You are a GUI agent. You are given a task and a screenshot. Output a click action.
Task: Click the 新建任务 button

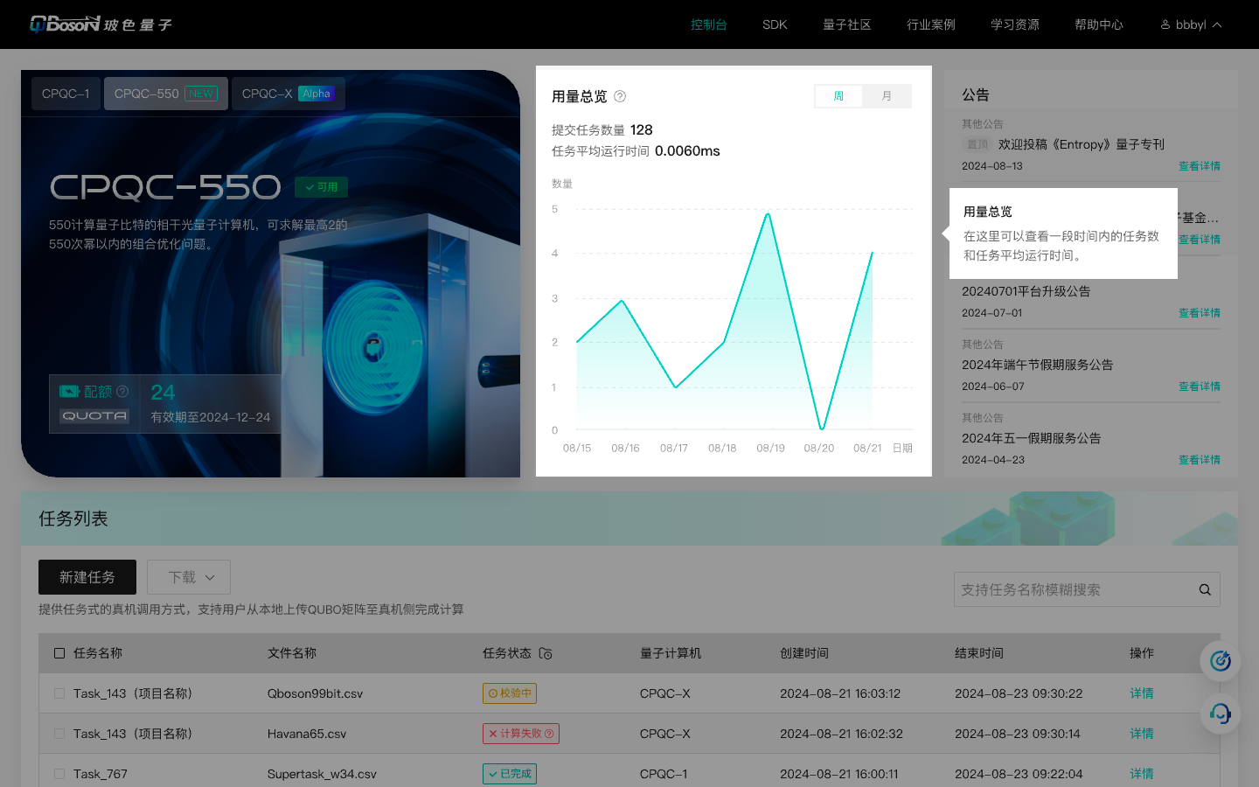[87, 577]
